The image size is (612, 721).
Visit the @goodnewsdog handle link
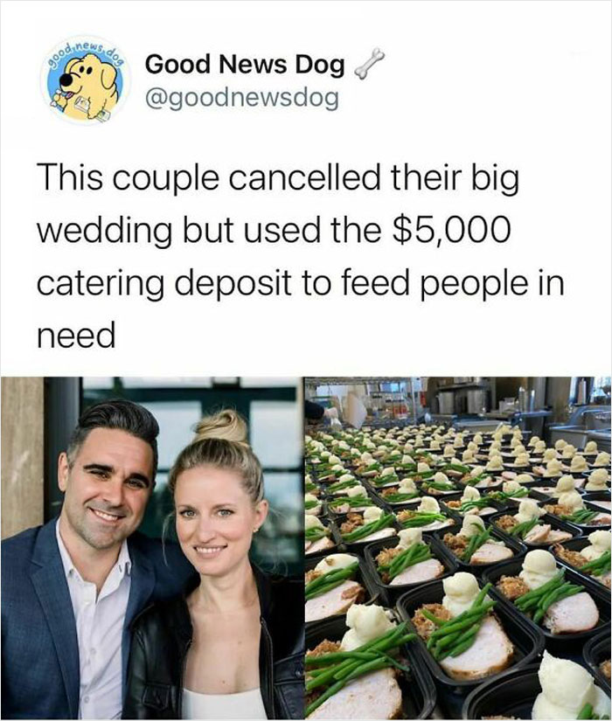(241, 98)
